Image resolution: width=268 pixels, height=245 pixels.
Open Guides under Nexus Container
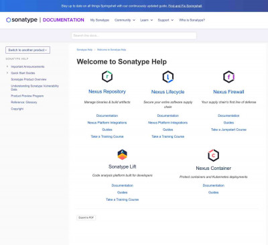[x=214, y=193]
